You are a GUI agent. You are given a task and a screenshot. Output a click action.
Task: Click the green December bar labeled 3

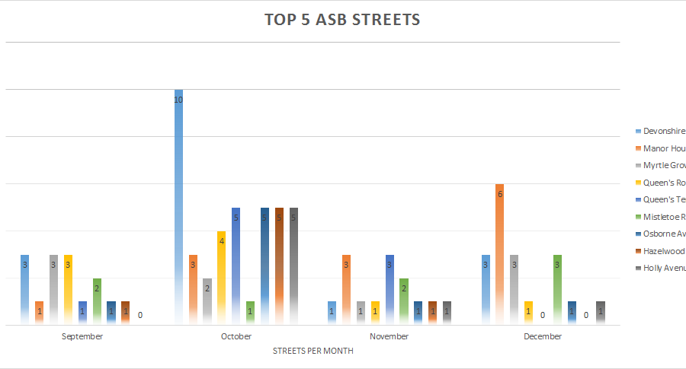(557, 290)
